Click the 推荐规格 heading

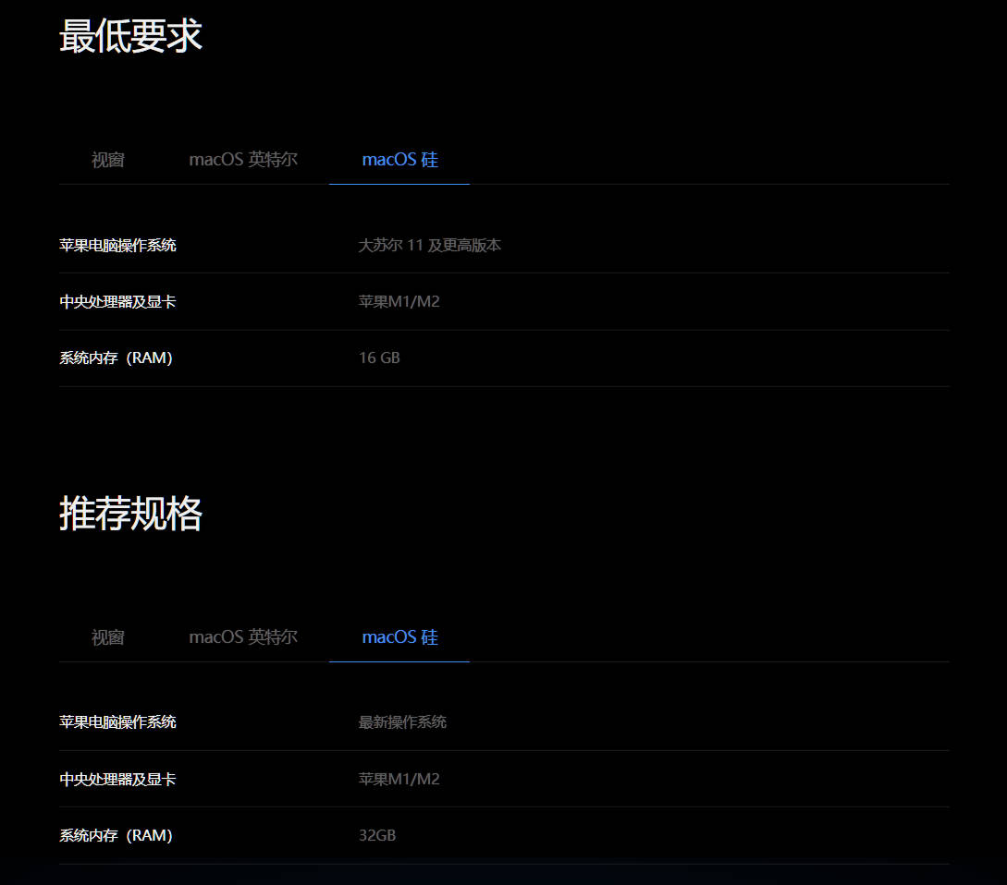131,514
